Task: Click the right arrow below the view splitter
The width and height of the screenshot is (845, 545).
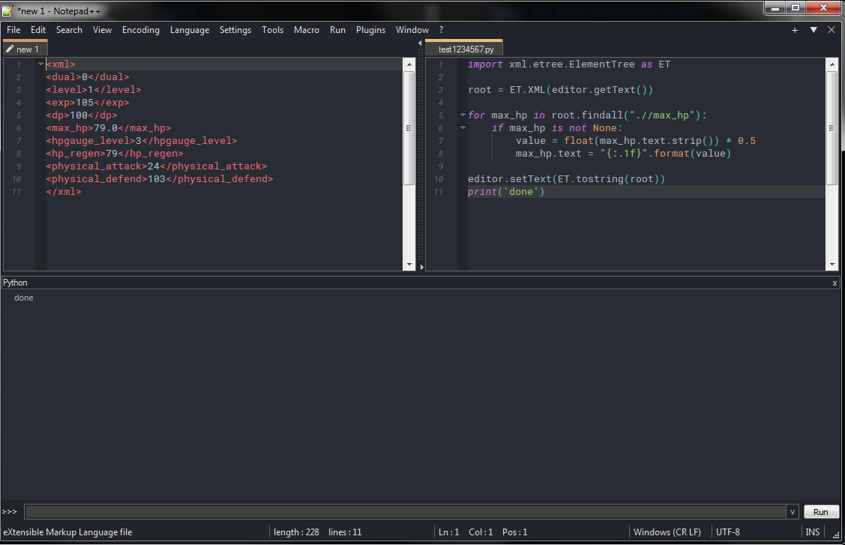Action: click(x=421, y=267)
